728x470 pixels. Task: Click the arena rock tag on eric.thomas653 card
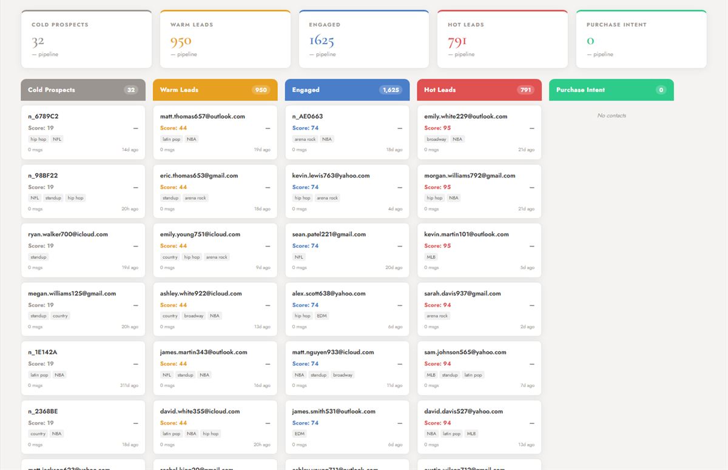pyautogui.click(x=195, y=198)
